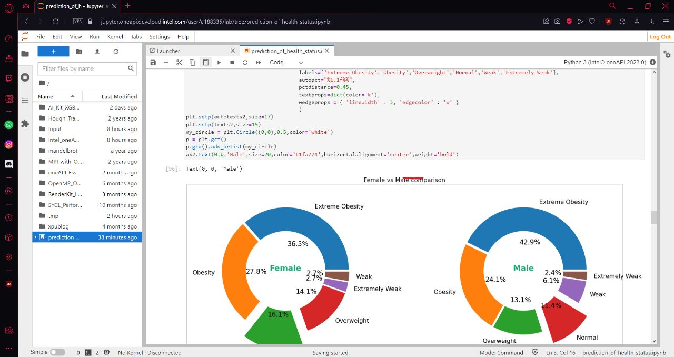Add page to bookmarks with heart icon
This screenshot has width=674, height=357.
tap(592, 22)
